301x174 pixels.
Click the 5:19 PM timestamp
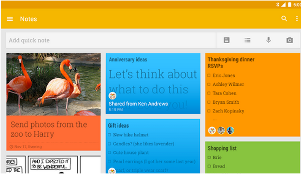click(x=116, y=110)
